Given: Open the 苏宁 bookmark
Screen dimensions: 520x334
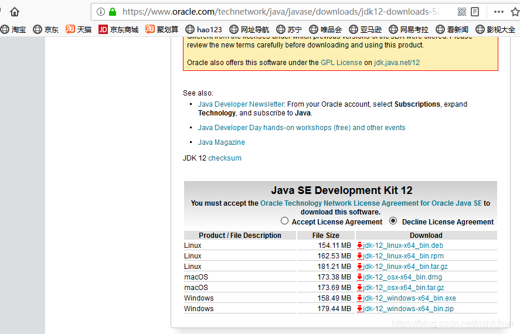Looking at the screenshot, I should [289, 29].
